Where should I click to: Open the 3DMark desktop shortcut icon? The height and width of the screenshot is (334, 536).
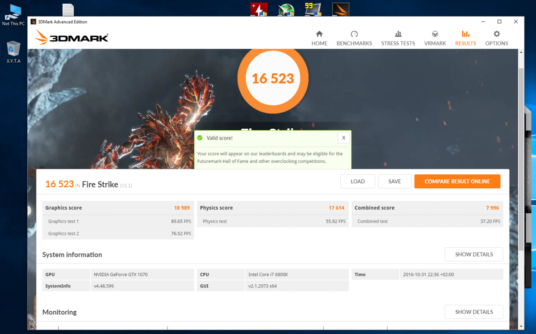click(341, 9)
